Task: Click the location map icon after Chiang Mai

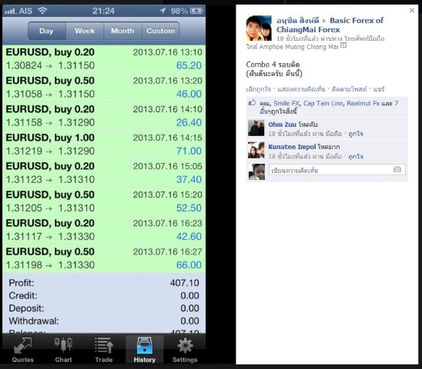Action: coord(343,45)
